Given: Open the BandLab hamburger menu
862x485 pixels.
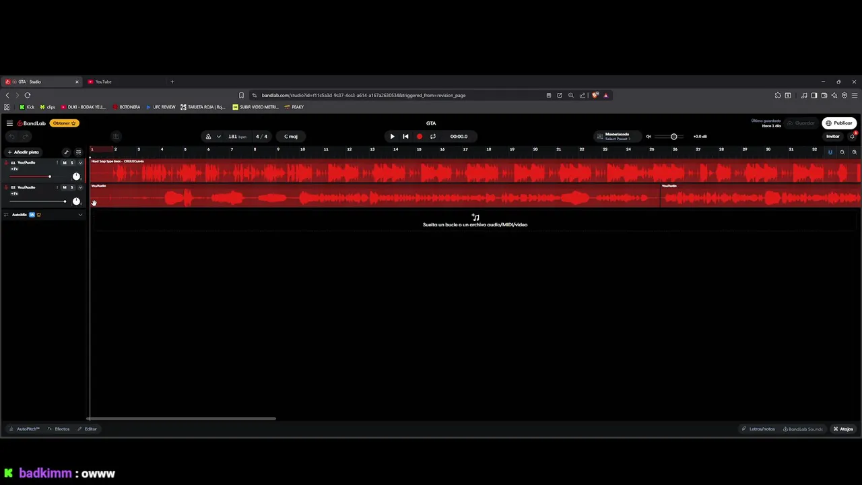Looking at the screenshot, I should (9, 123).
